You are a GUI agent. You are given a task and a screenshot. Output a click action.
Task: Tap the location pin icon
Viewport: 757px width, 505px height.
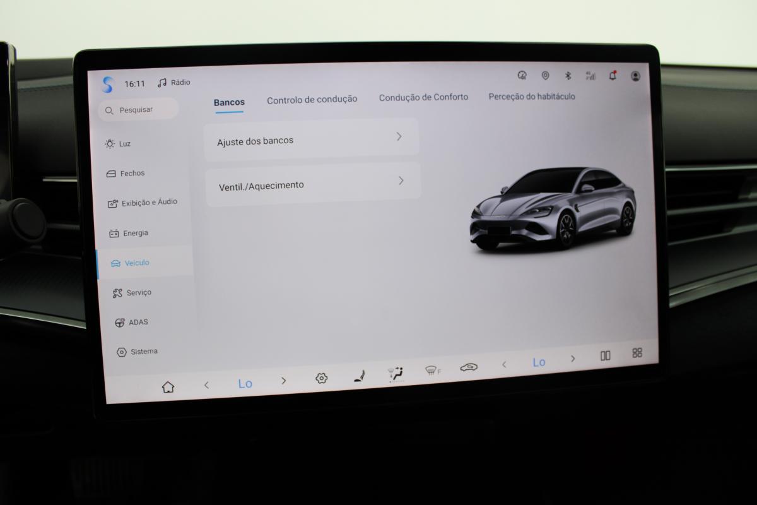click(x=545, y=76)
